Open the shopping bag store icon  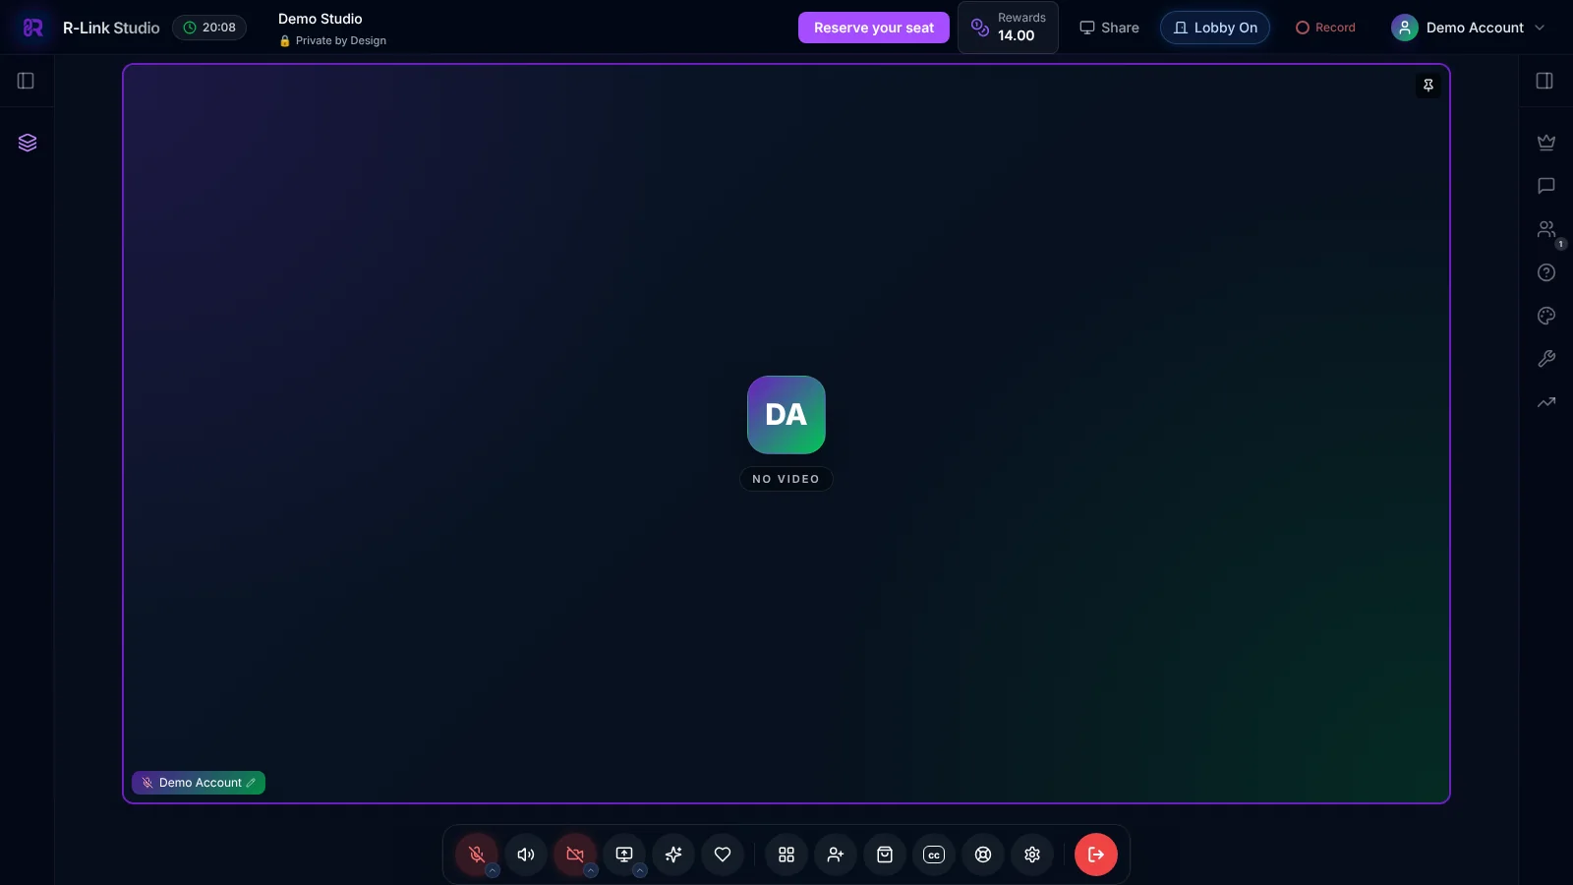[885, 855]
